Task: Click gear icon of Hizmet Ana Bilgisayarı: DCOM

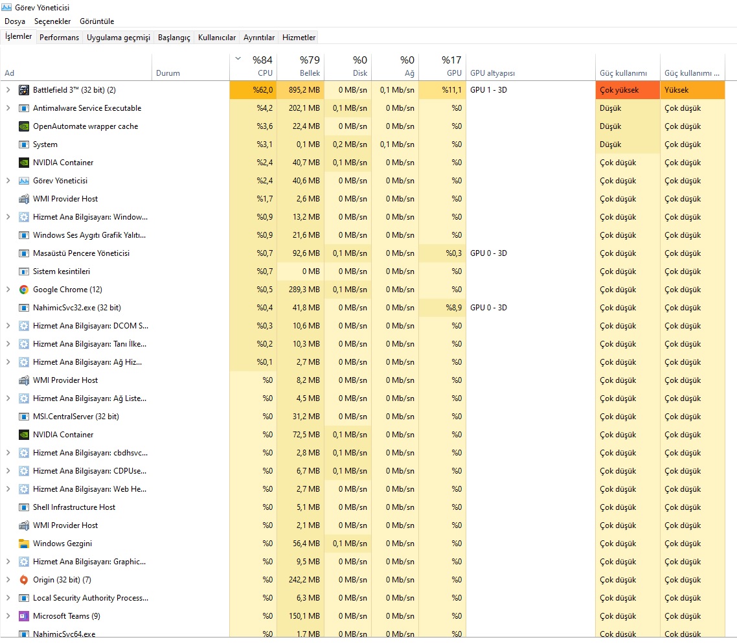Action: tap(23, 326)
